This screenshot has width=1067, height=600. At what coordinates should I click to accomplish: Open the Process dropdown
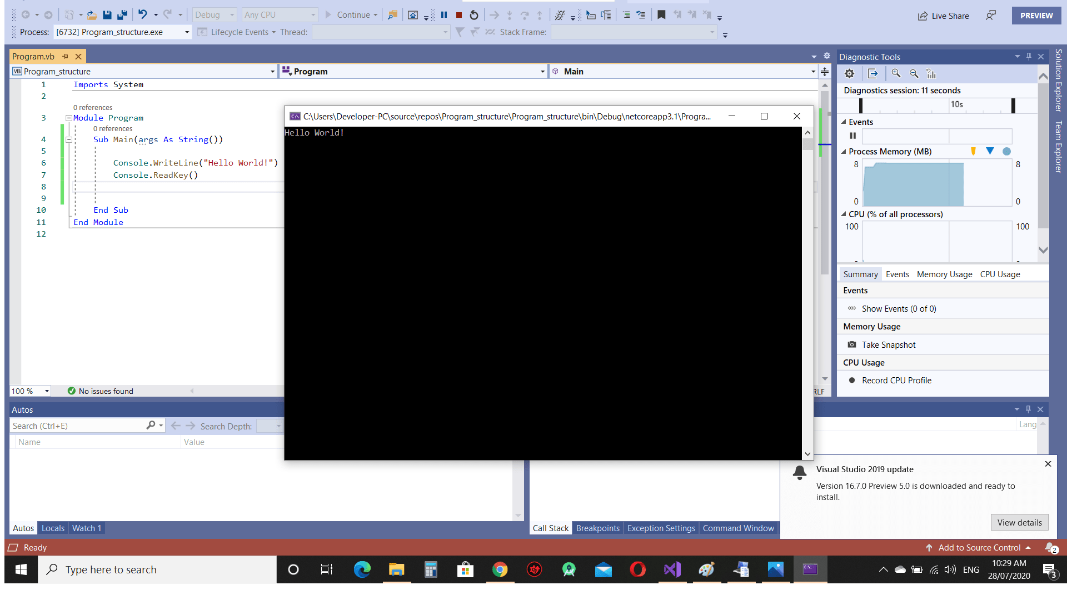click(x=187, y=32)
